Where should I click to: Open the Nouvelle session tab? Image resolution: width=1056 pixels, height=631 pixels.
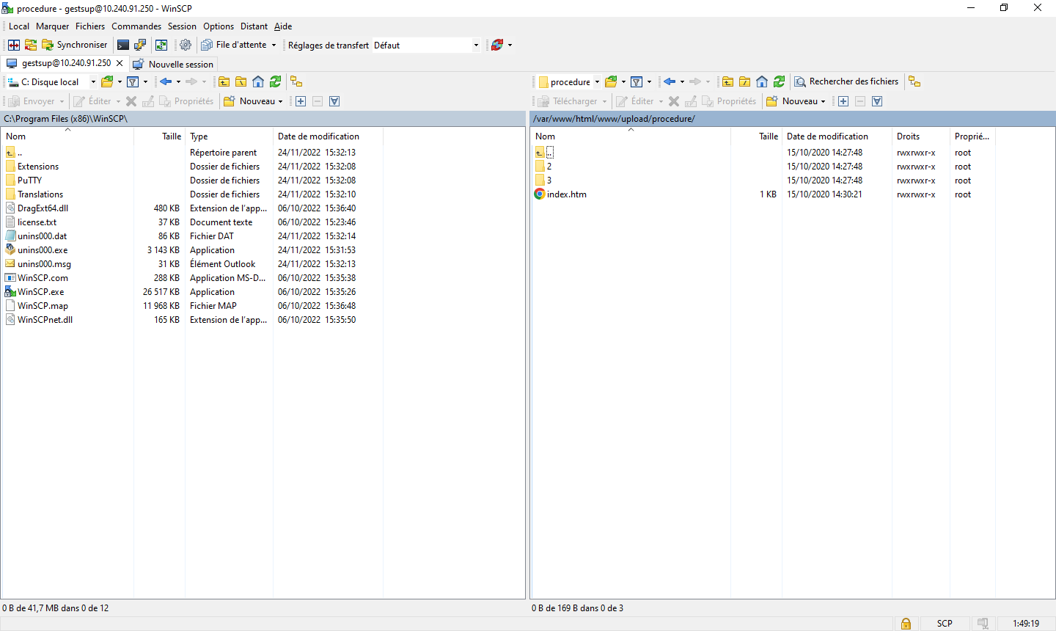click(174, 64)
